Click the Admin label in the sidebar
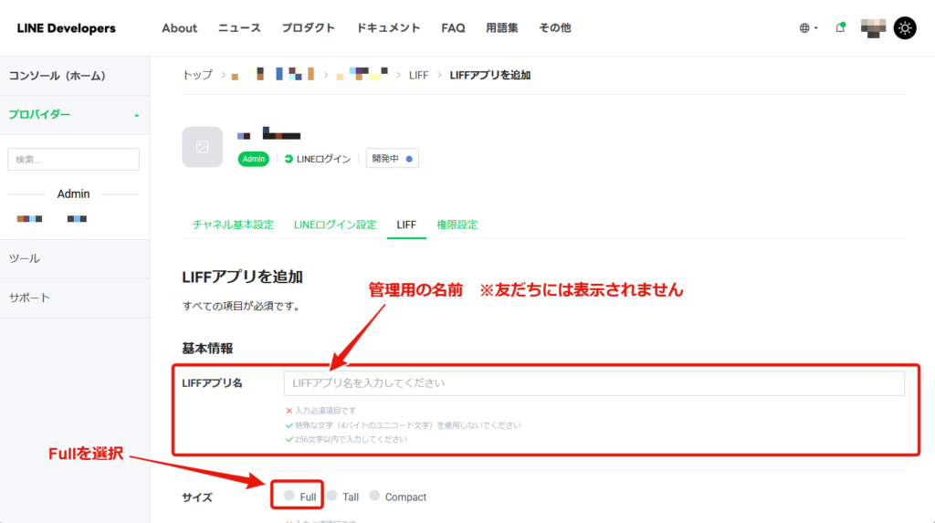 tap(73, 194)
